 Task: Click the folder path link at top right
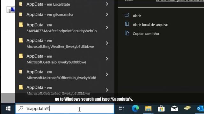(x=180, y=1)
